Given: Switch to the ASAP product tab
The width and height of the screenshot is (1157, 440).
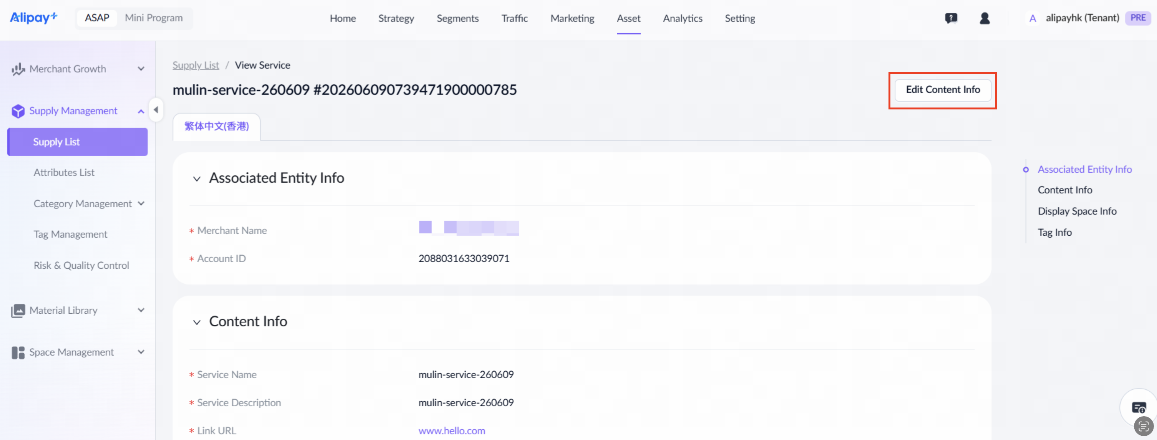Looking at the screenshot, I should [x=97, y=18].
